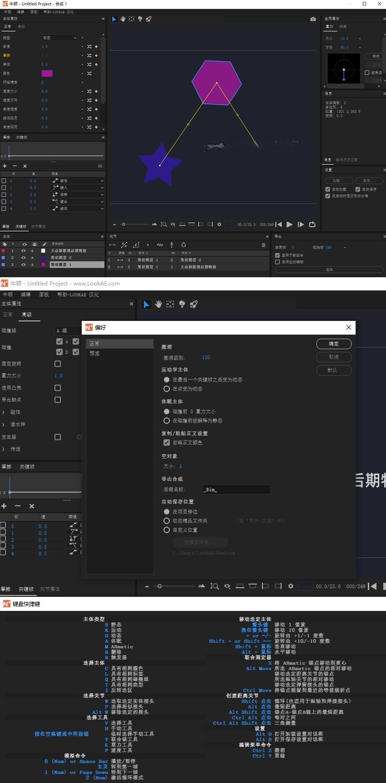Switch to the 高级 tab in the top window
Viewport: 386px width, 783px height.
tap(21, 27)
